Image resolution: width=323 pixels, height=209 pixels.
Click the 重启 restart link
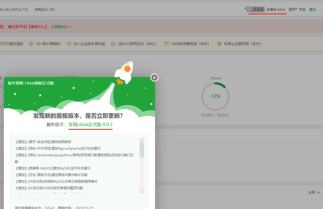pos(313,9)
